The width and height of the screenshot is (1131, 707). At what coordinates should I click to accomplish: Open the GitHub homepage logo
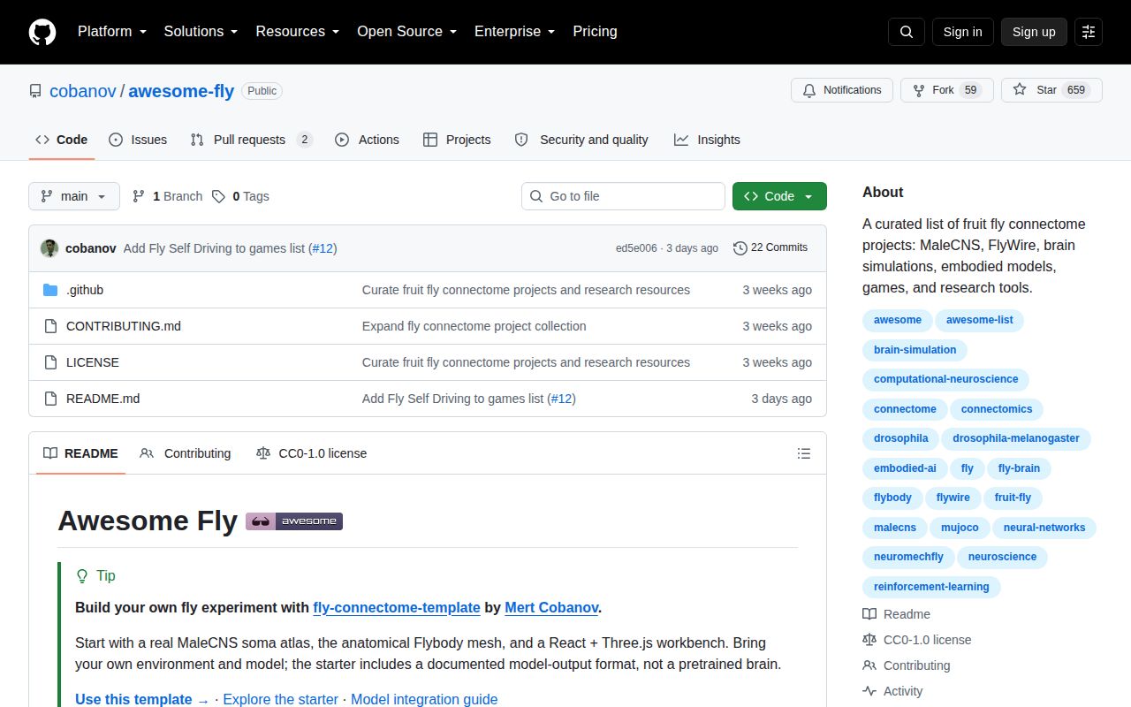[42, 32]
